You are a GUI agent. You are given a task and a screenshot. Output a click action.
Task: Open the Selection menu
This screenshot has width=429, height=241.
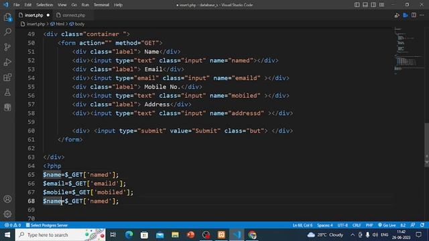45,5
